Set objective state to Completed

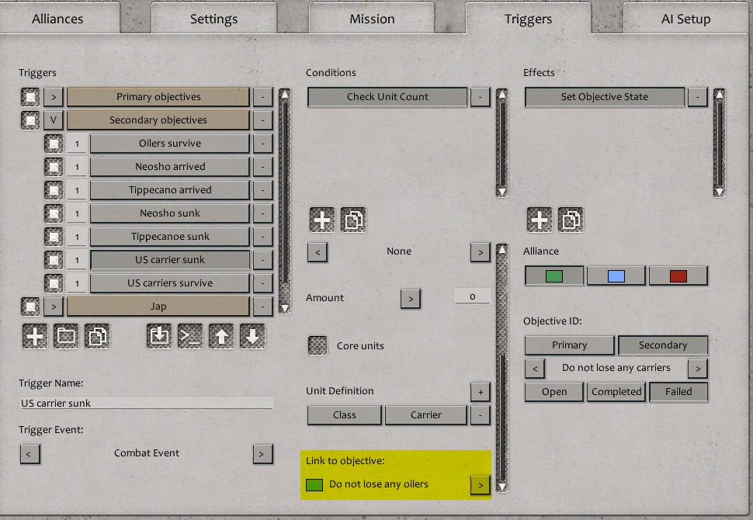click(x=616, y=392)
